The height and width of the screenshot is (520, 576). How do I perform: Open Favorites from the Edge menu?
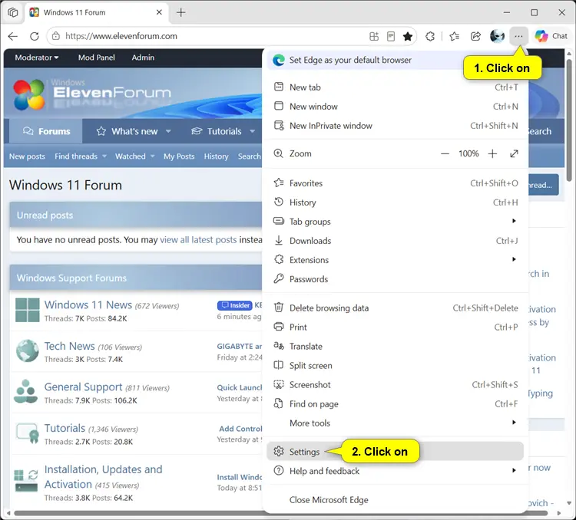click(396, 183)
